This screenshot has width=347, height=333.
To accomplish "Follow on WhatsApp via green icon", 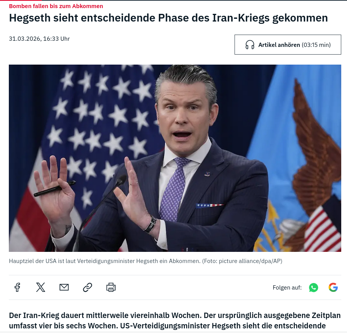I will 313,288.
